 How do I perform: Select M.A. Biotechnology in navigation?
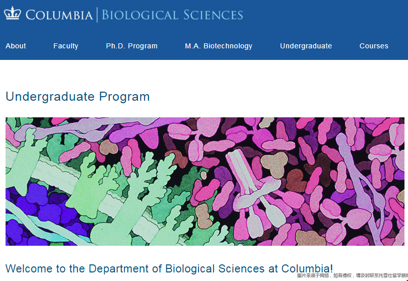point(219,46)
